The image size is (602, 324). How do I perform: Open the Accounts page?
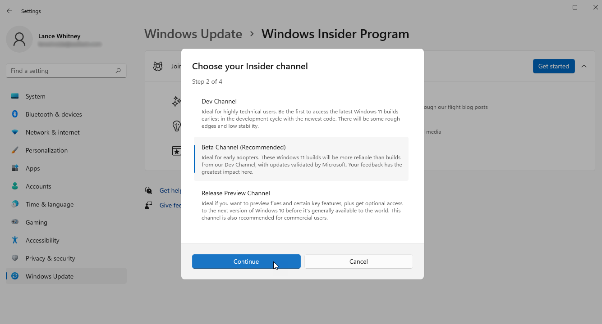coord(66,186)
